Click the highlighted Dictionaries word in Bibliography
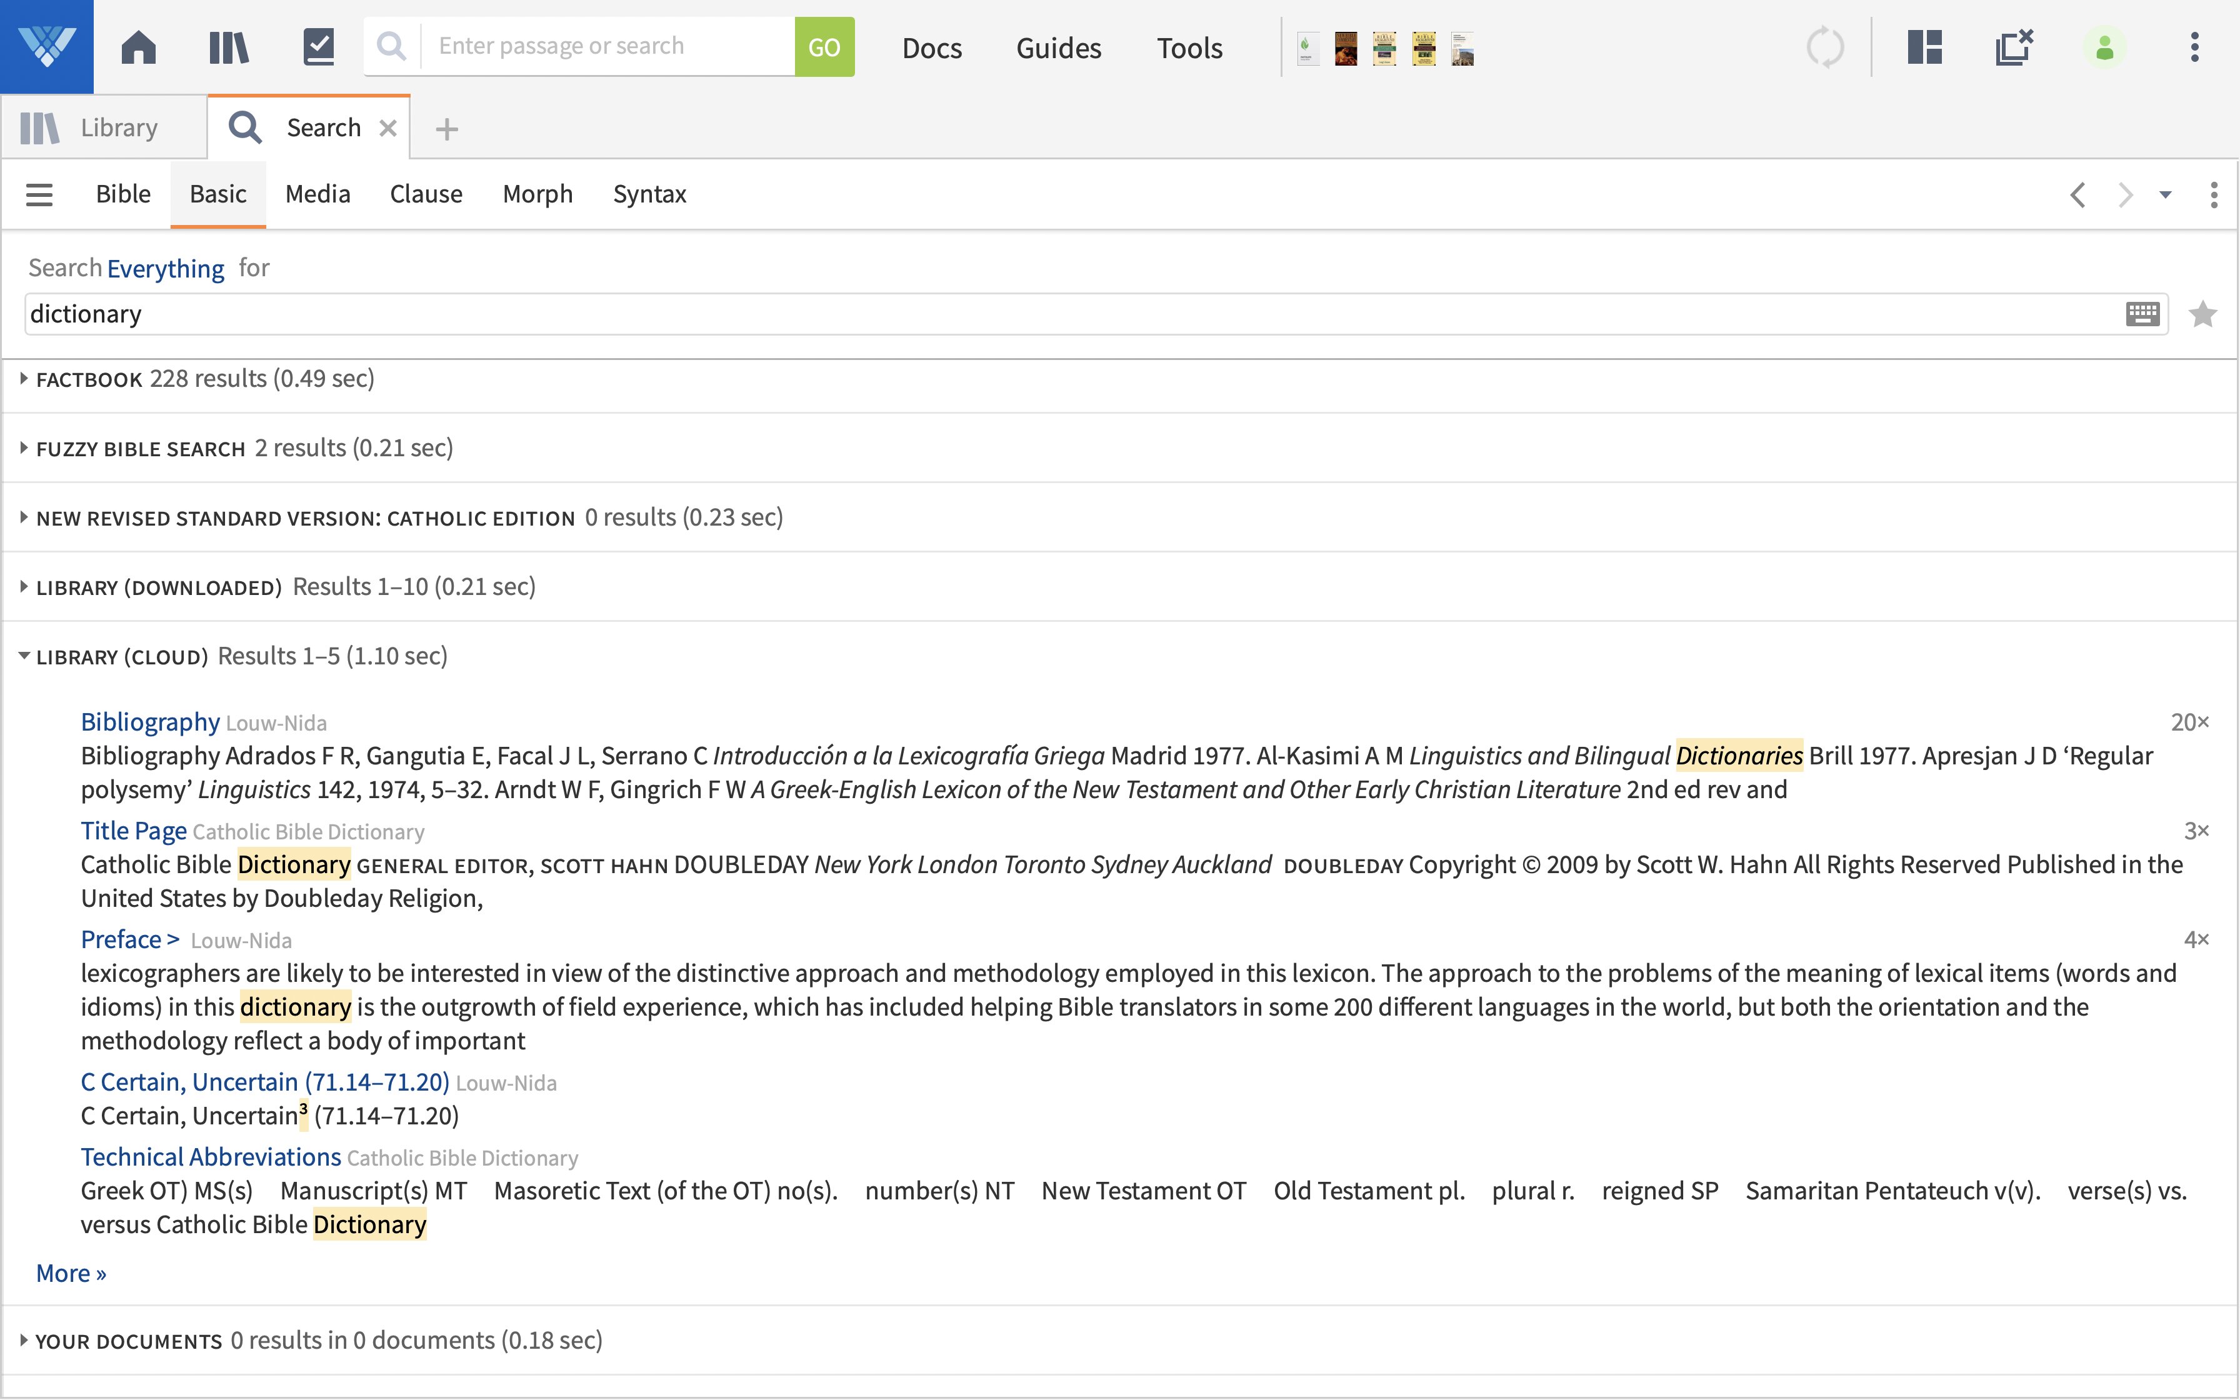Image resolution: width=2240 pixels, height=1400 pixels. [x=1739, y=756]
